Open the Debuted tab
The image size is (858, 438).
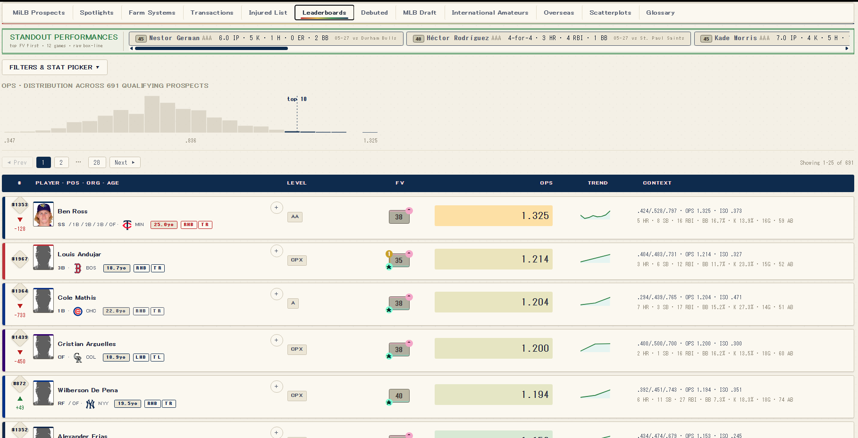(374, 13)
